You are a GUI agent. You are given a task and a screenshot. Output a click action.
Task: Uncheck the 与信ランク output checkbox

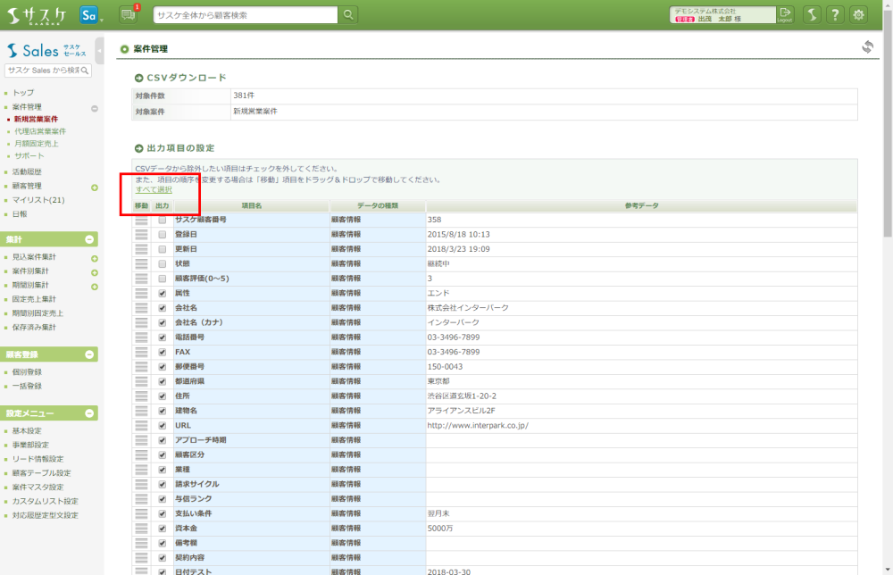pyautogui.click(x=163, y=499)
